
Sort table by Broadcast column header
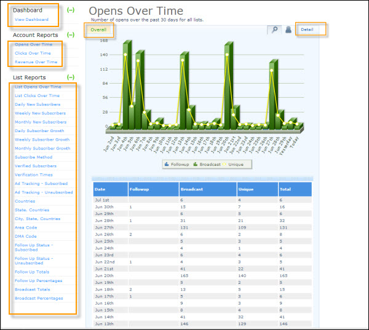208,189
